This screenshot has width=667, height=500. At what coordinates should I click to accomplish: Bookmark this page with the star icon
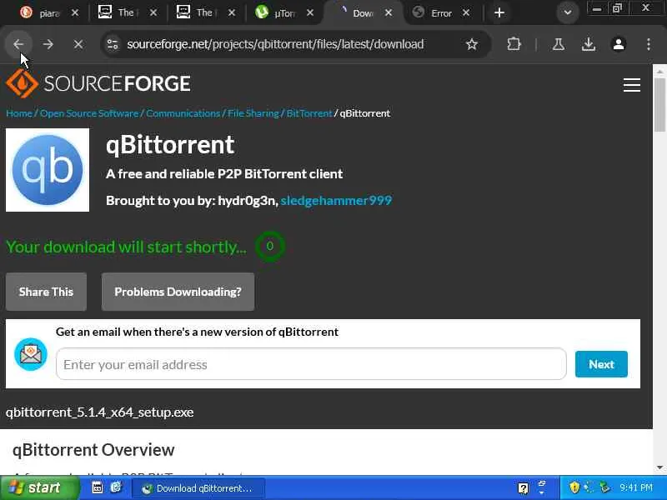[471, 44]
